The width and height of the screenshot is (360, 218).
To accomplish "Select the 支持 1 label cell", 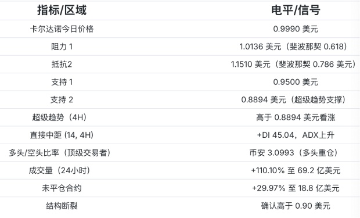I will pyautogui.click(x=62, y=82).
